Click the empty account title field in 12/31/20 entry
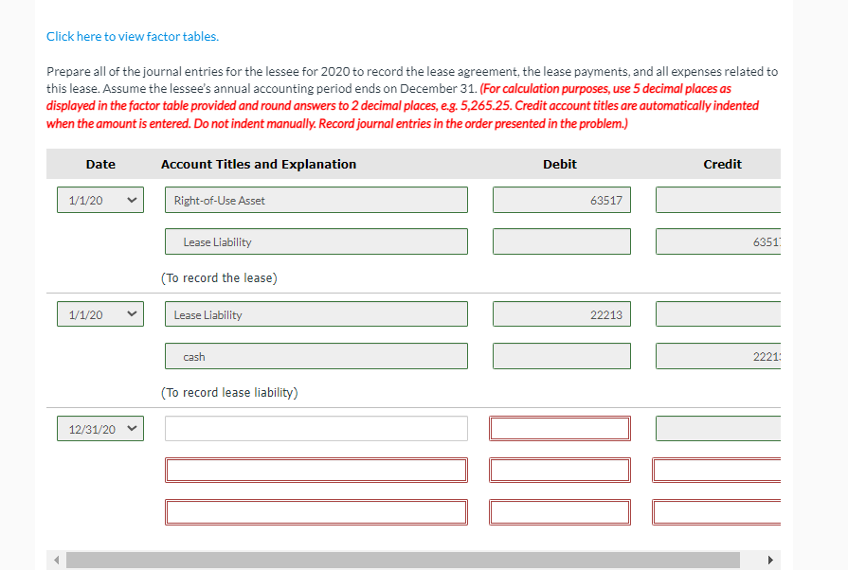 (x=316, y=428)
